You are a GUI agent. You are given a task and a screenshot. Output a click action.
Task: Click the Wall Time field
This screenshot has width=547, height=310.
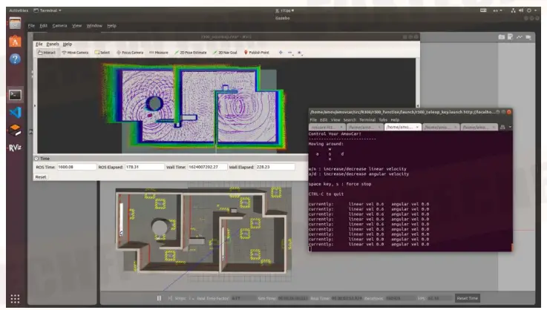207,167
